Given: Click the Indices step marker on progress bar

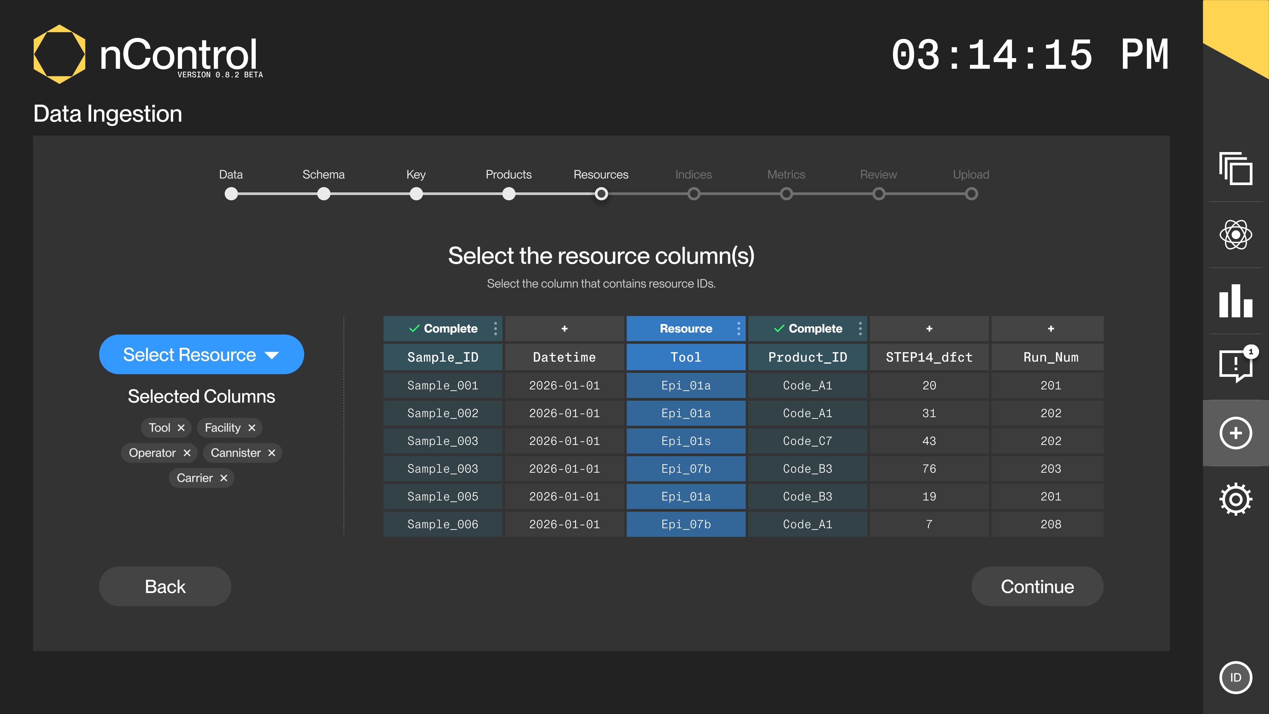Looking at the screenshot, I should click(x=694, y=194).
